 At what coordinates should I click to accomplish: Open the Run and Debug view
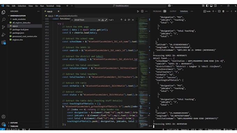click(x=3, y=35)
